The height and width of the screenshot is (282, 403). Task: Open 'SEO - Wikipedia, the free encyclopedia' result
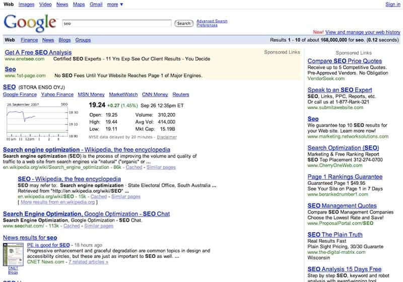pos(70,179)
